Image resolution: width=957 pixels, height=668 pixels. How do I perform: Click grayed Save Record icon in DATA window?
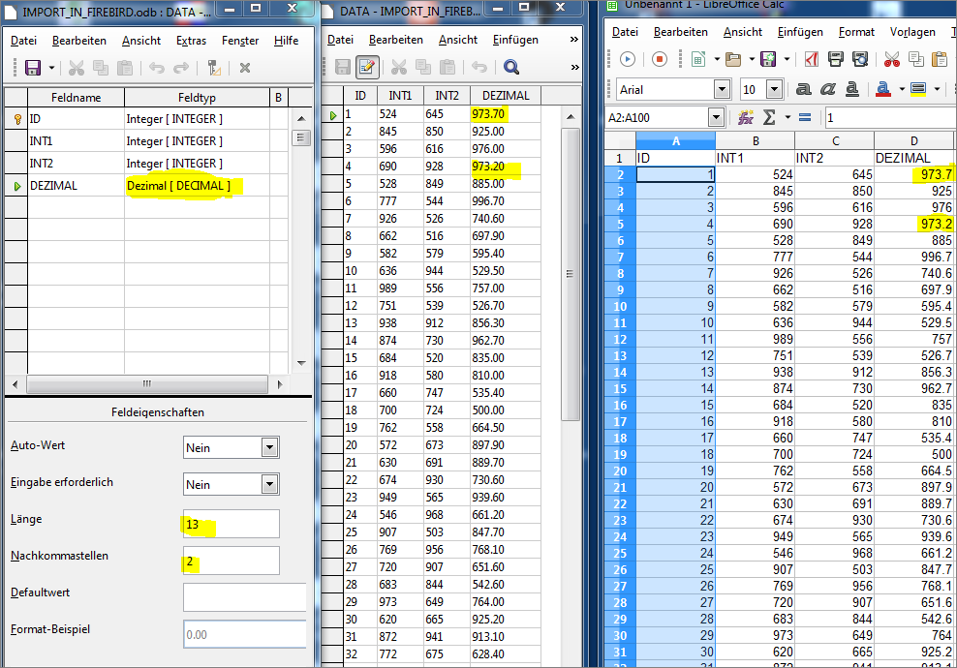tap(342, 67)
